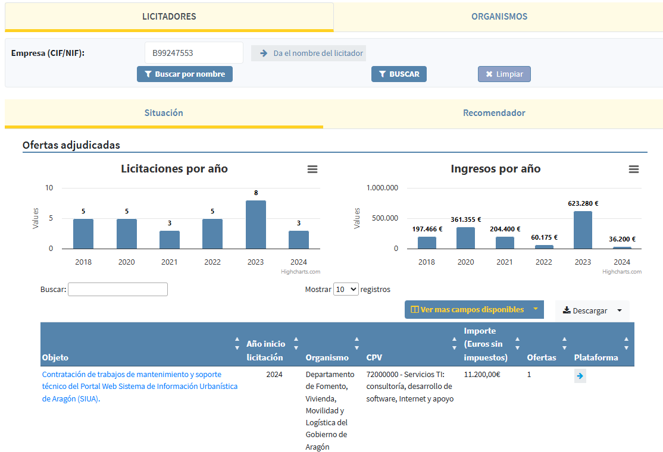The height and width of the screenshot is (452, 663).
Task: Click the 204.400 € data label
Action: click(505, 229)
